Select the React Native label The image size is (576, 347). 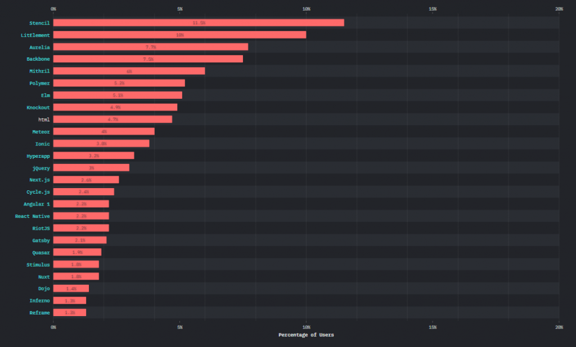[32, 216]
